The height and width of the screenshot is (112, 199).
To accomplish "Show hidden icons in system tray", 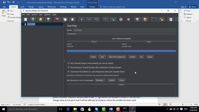I will pyautogui.click(x=167, y=109).
